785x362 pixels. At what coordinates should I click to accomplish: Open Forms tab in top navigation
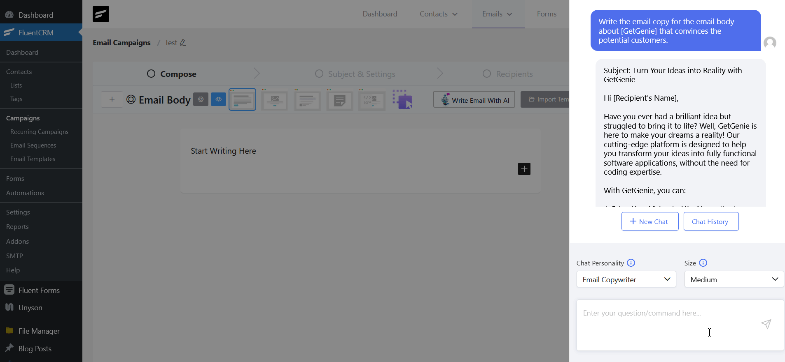point(547,14)
